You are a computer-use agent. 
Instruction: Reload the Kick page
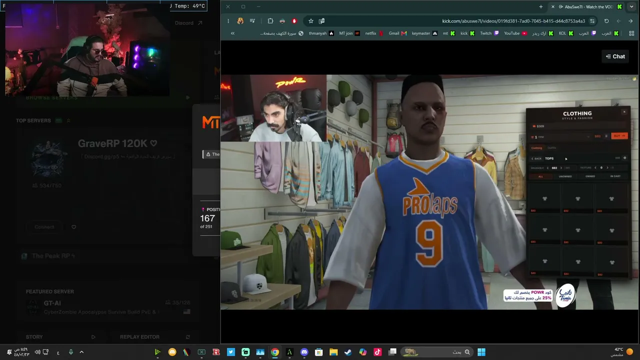tap(606, 21)
